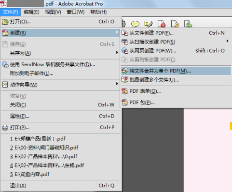Choose 打开(O)... from the File menu
This screenshot has width=232, height=192.
tap(60, 22)
